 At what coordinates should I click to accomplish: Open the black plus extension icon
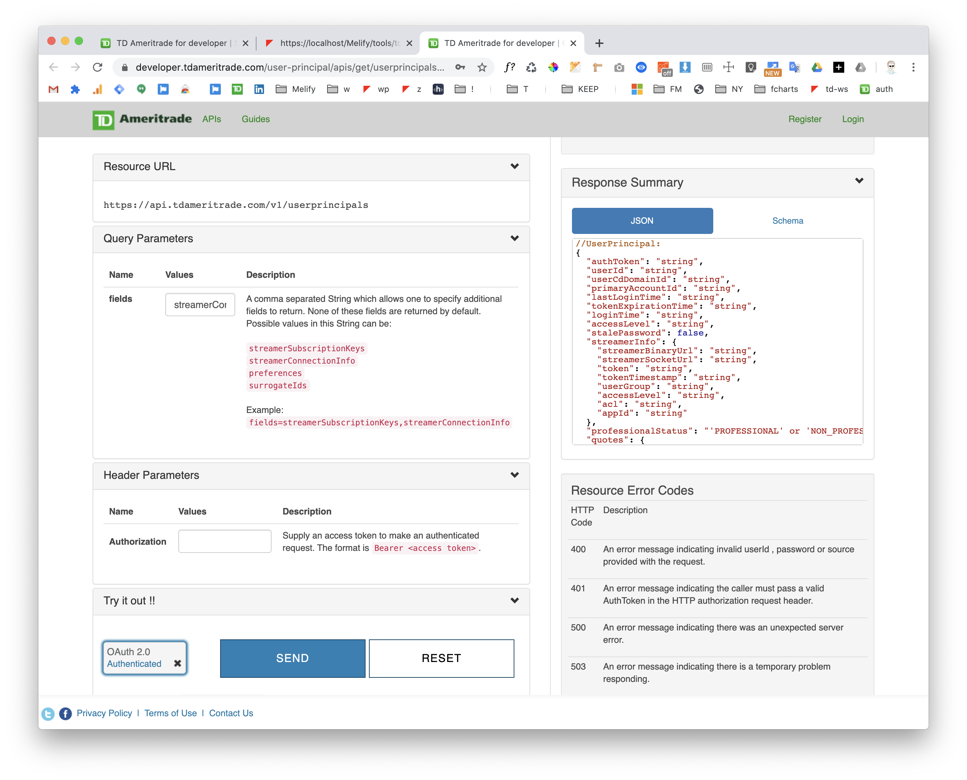[x=838, y=67]
